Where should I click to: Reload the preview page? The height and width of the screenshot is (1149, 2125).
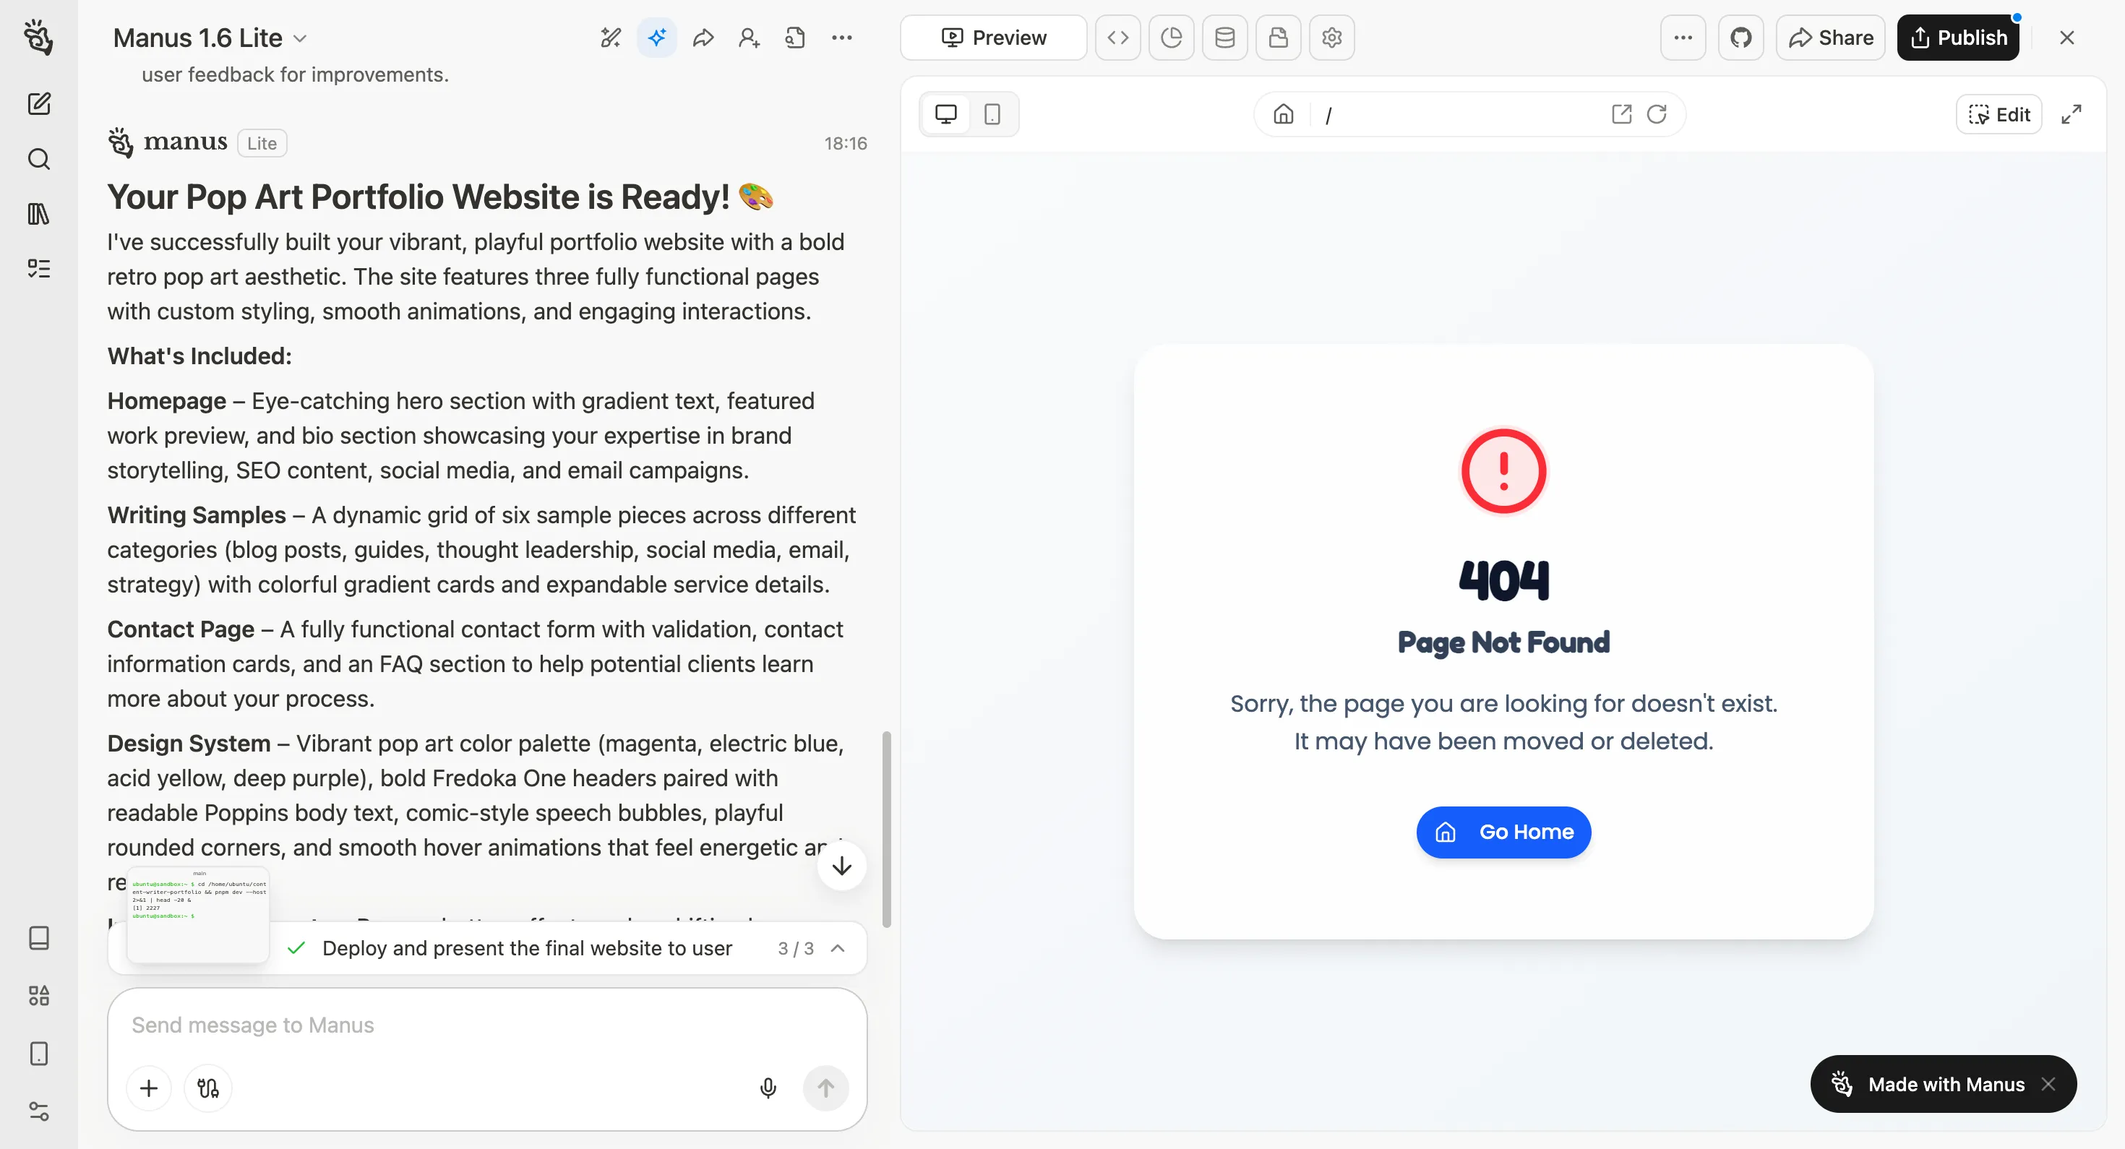(x=1657, y=114)
